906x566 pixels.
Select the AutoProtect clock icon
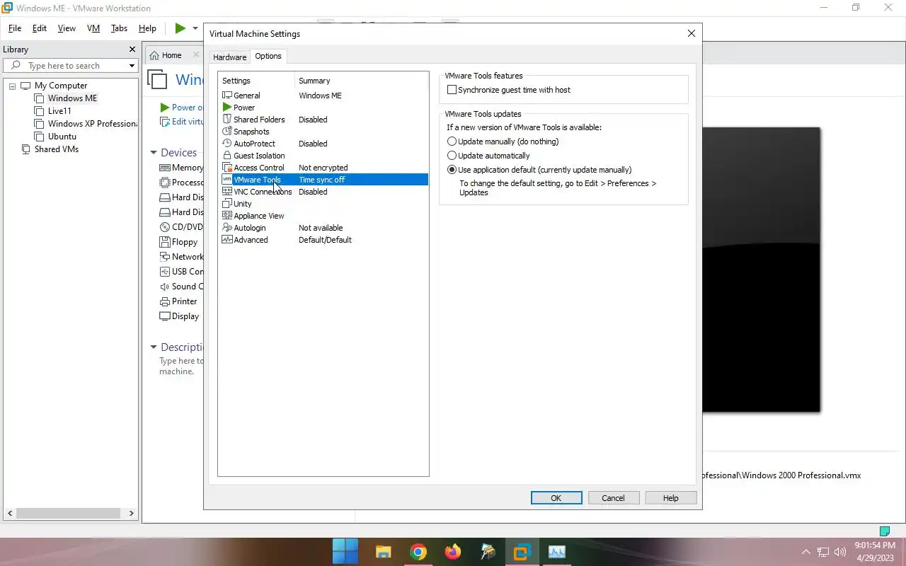pos(226,144)
